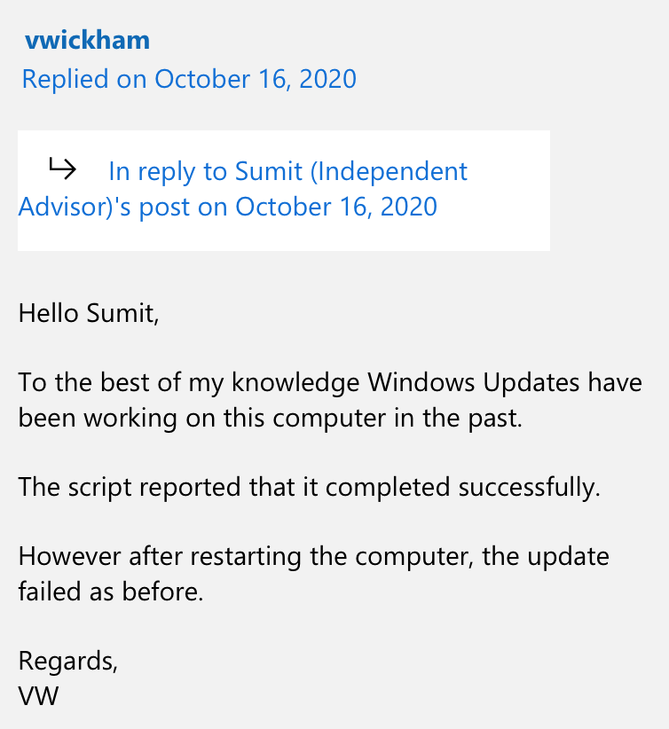Screen dimensions: 669x729
Task: Click the reply arrow icon
Action: point(62,167)
